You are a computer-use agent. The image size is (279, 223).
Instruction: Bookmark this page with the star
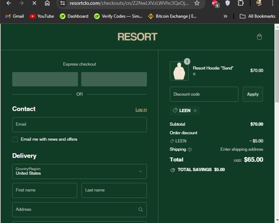[197, 3]
